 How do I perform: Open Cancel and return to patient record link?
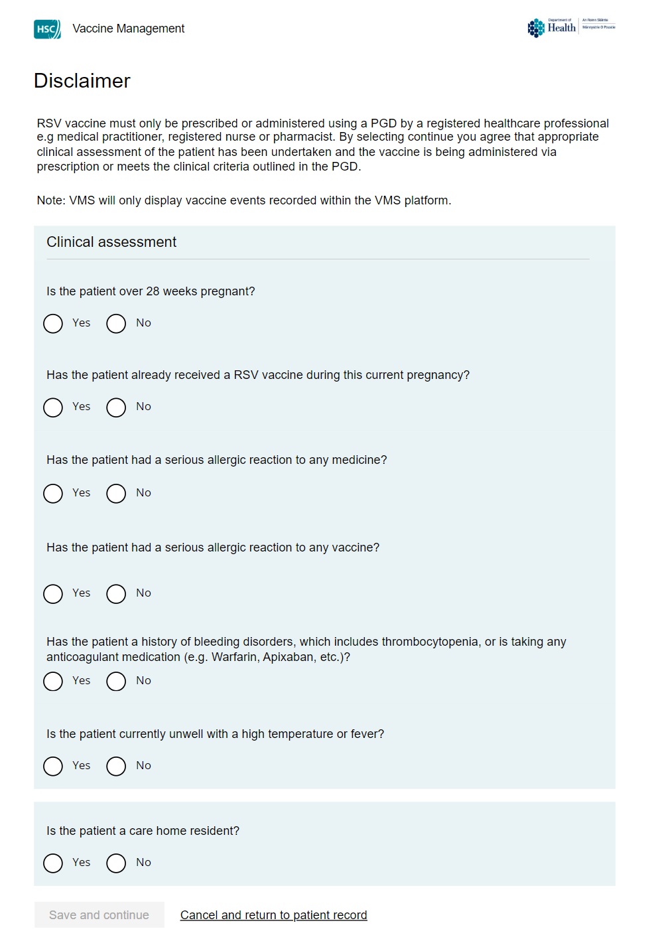pyautogui.click(x=273, y=915)
